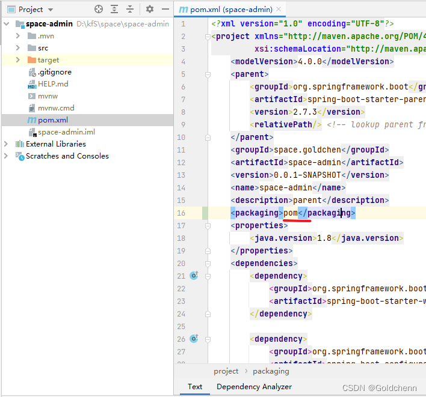
Task: Click the space-admin.iml file icon
Action: coord(32,132)
